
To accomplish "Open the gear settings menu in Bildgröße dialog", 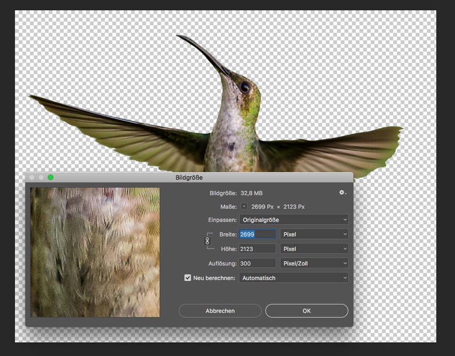I will point(343,192).
